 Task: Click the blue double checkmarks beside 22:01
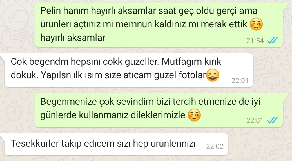pyautogui.click(x=272, y=120)
